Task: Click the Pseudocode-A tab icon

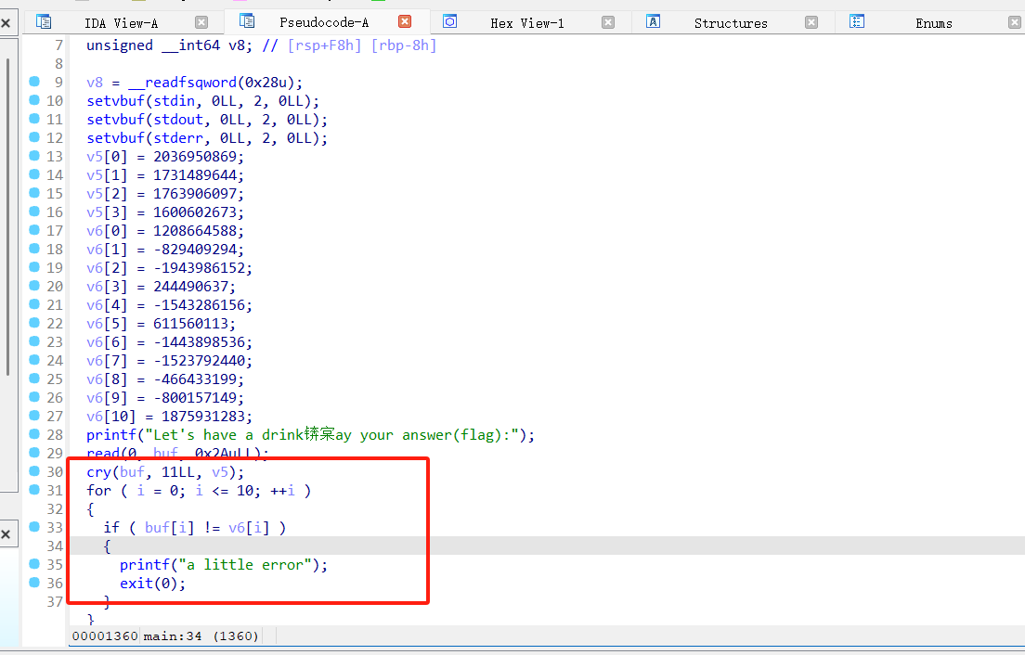Action: [246, 20]
